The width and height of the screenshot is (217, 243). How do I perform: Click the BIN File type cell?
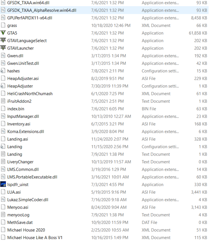point(149,109)
